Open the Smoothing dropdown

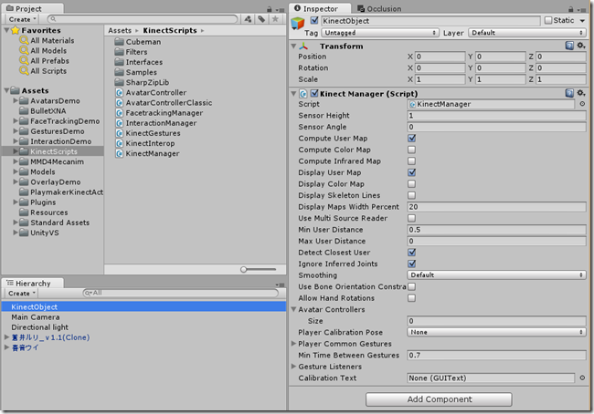[496, 274]
